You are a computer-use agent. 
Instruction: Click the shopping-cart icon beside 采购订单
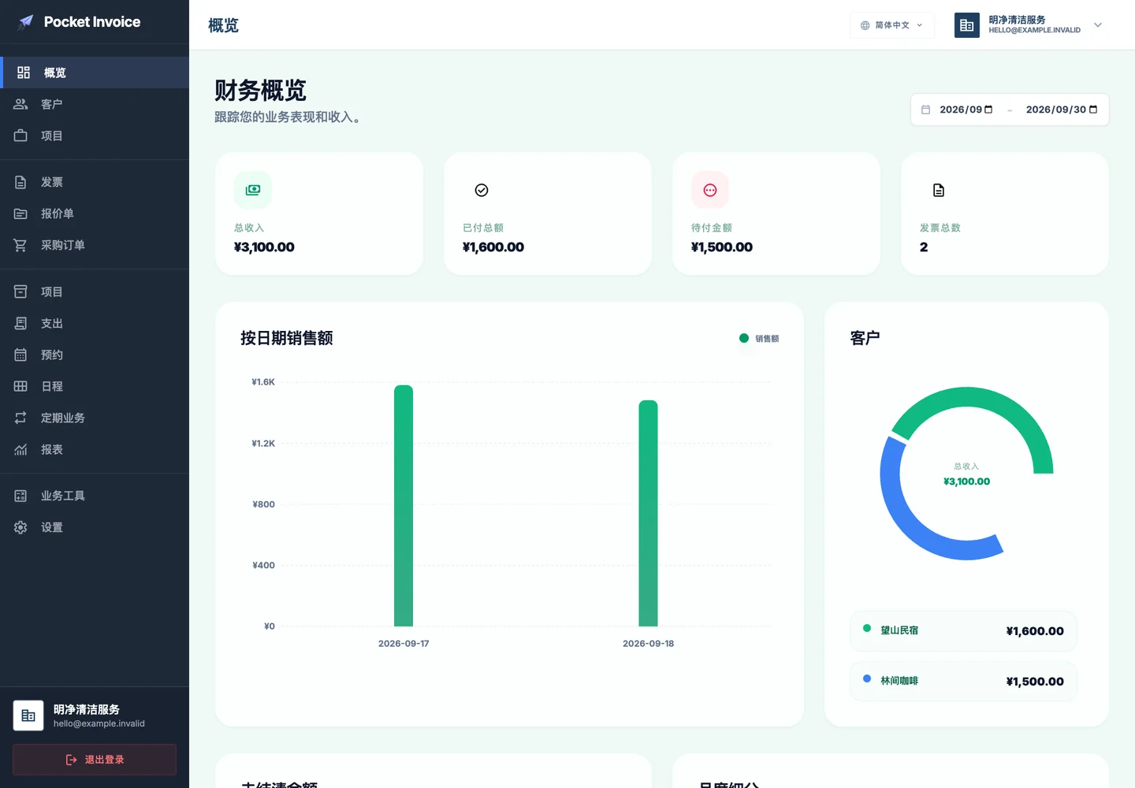(20, 245)
